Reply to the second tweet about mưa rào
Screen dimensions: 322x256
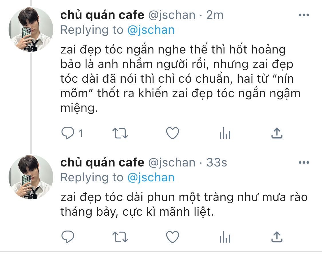68,237
